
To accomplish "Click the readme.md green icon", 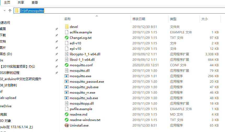I will [67, 114].
